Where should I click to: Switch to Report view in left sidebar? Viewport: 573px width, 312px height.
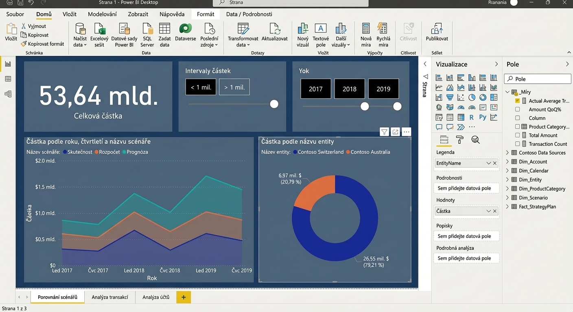point(8,64)
